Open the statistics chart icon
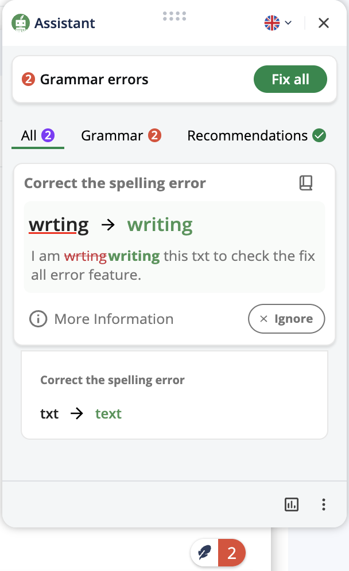Screen dimensions: 349x571 click(x=292, y=504)
